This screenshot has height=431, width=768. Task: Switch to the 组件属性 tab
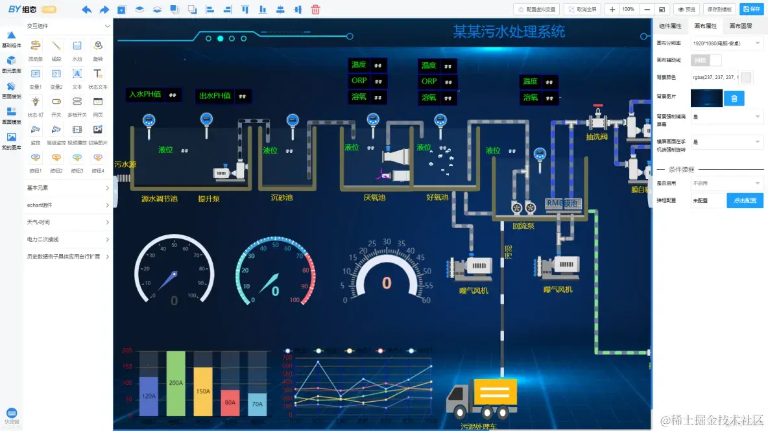669,27
